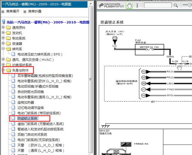
Task: Open the 当前 一汽马自达 睿翼 link
Action: tap(48, 22)
